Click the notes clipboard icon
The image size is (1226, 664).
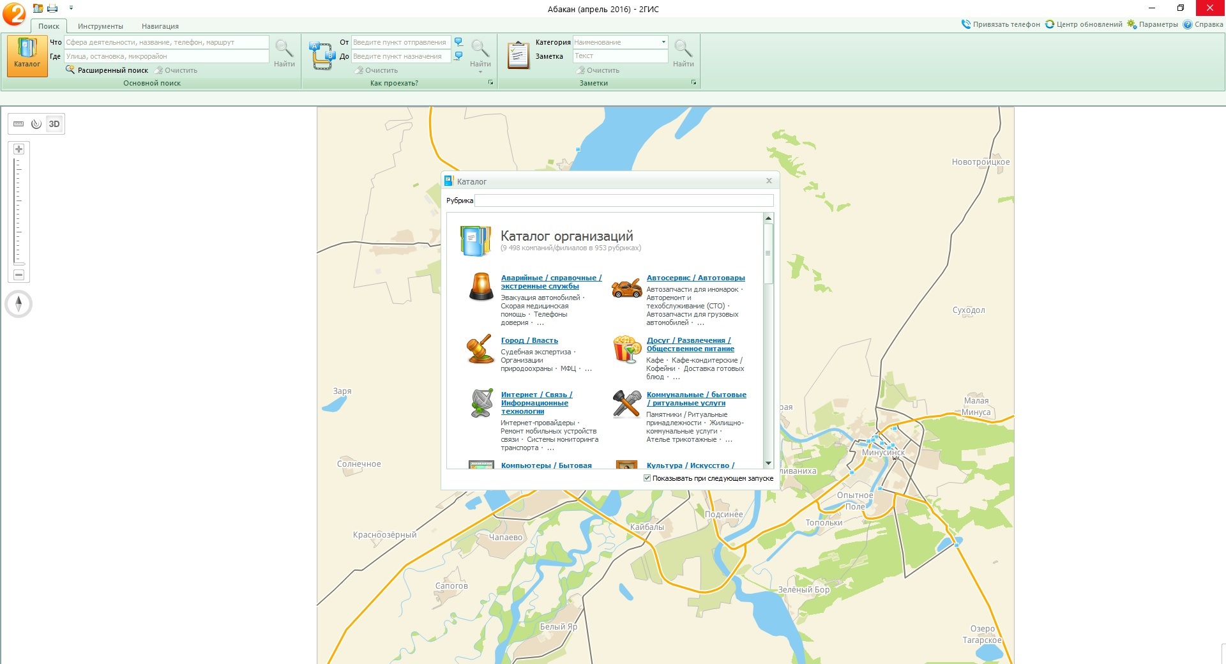pos(518,55)
